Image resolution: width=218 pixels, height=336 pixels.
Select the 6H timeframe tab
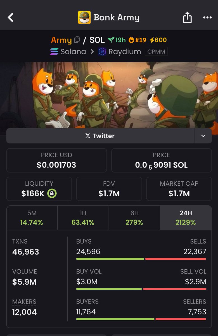click(x=134, y=218)
